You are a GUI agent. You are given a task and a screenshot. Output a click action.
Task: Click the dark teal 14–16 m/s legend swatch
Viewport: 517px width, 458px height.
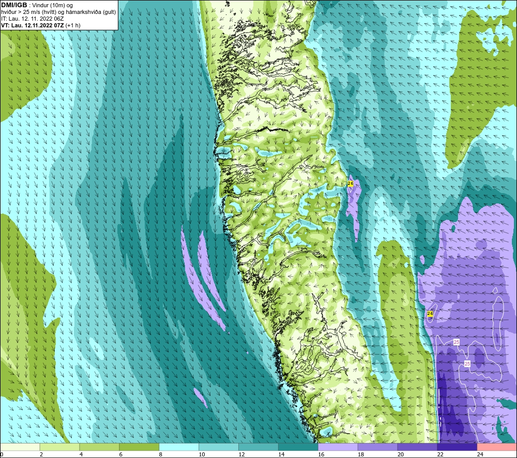pyautogui.click(x=298, y=447)
